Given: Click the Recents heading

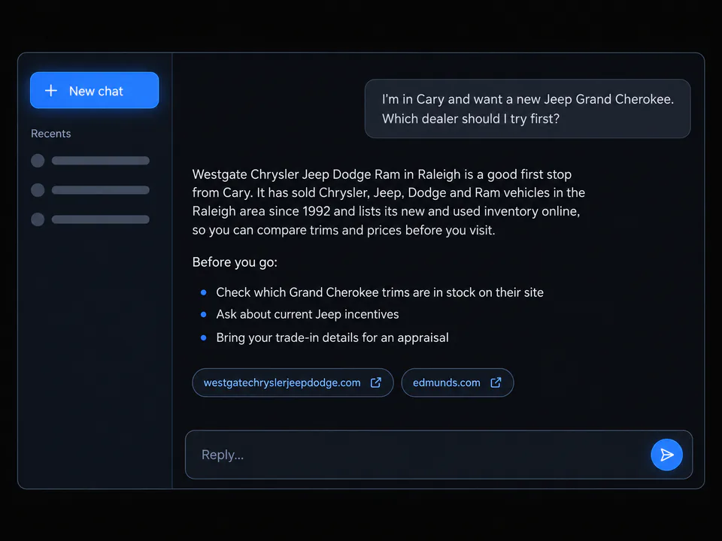Looking at the screenshot, I should (50, 134).
